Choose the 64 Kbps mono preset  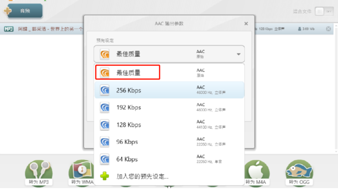pyautogui.click(x=169, y=159)
